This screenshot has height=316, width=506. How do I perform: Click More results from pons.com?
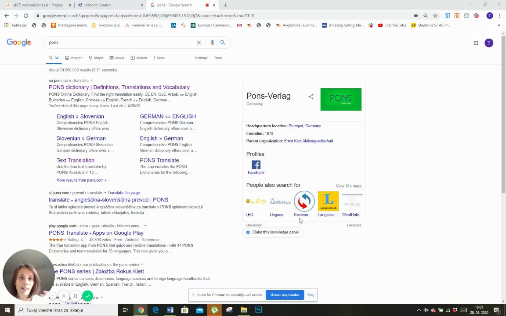(x=81, y=180)
